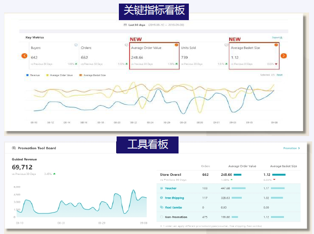Click the green up arrow in Buyers card
Viewport: 314px width, 234px height.
[76, 64]
